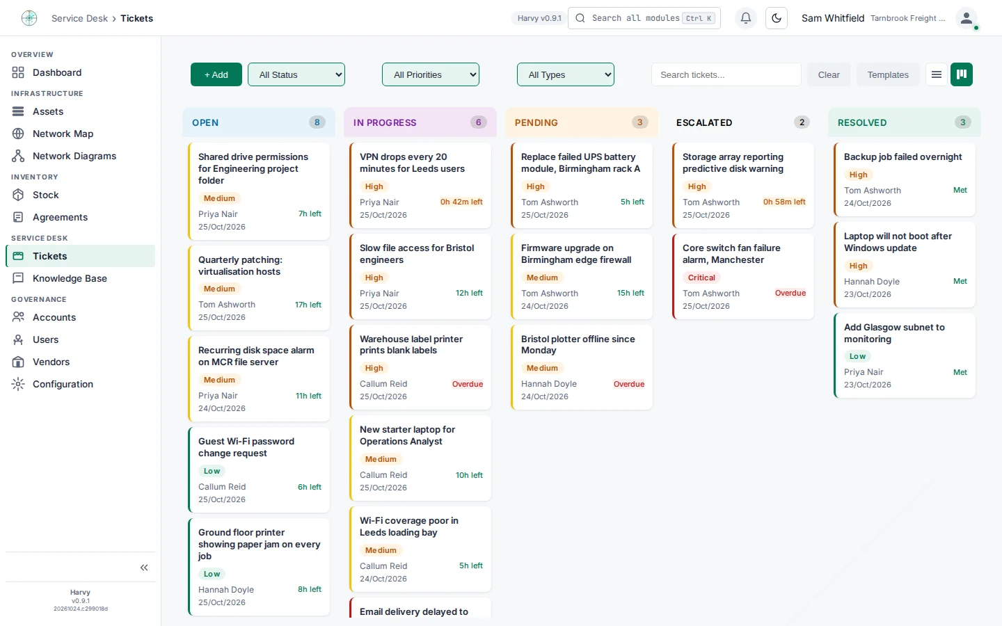
Task: Click the Users icon in sidebar
Action: click(18, 339)
